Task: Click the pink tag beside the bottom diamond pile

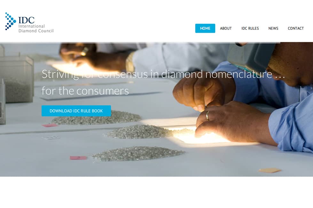Action: tap(78, 158)
